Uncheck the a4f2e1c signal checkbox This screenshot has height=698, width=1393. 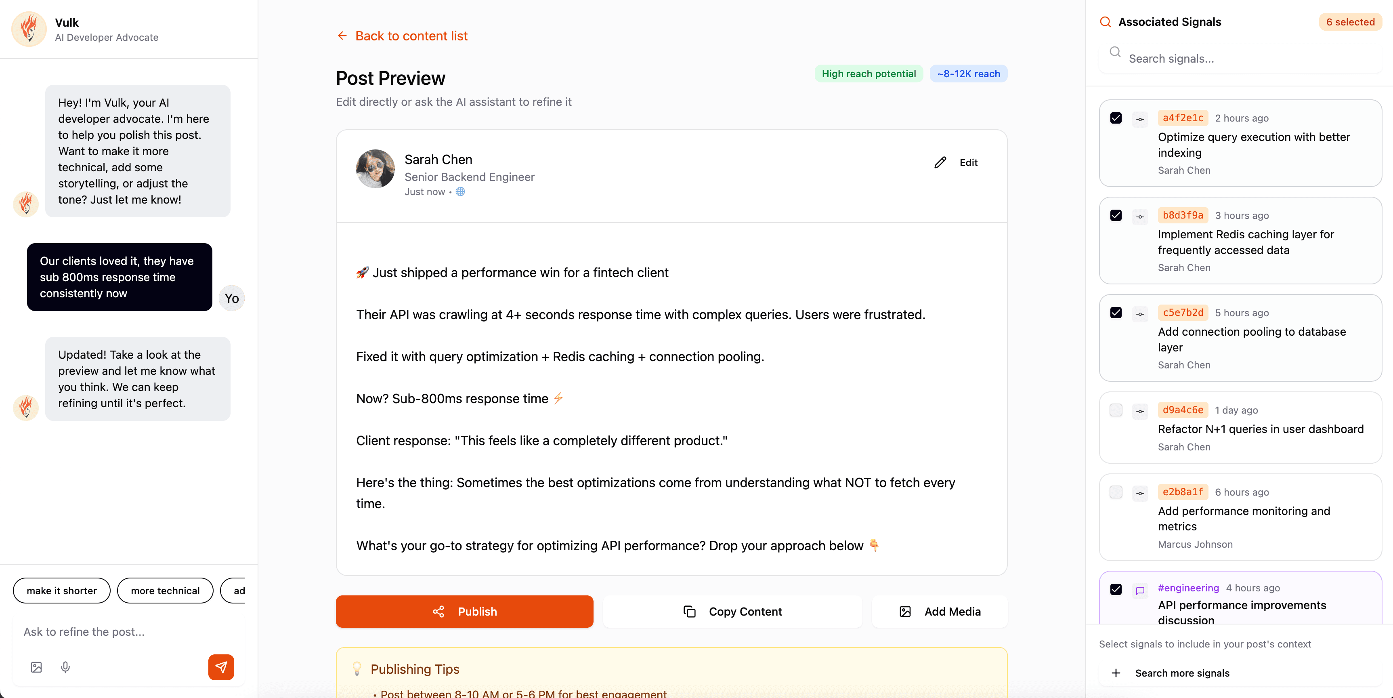coord(1116,118)
